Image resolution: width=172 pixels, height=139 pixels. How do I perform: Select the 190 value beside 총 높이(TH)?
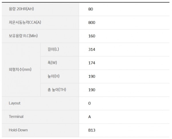[92, 90]
